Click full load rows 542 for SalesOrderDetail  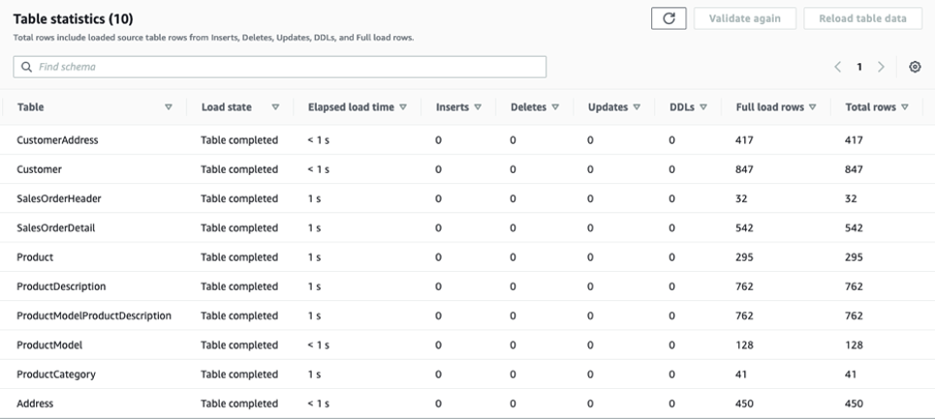744,227
